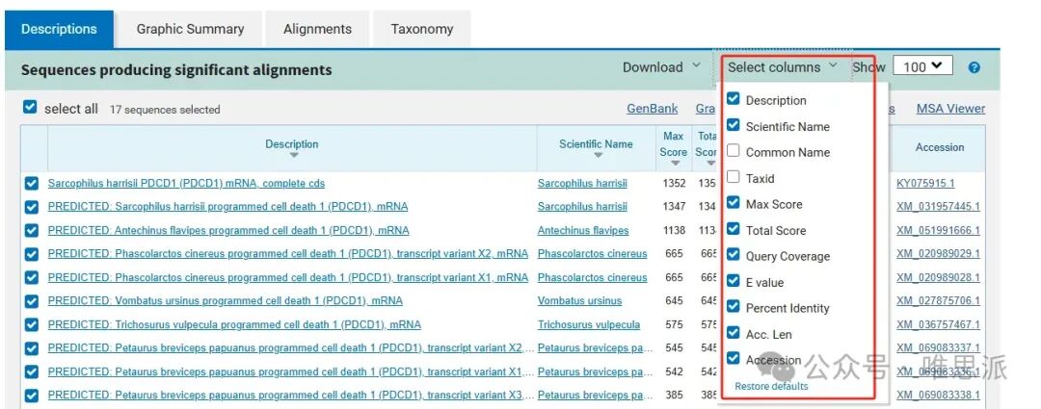The height and width of the screenshot is (409, 1041).
Task: Uncheck the Total Score column option
Action: (x=733, y=229)
